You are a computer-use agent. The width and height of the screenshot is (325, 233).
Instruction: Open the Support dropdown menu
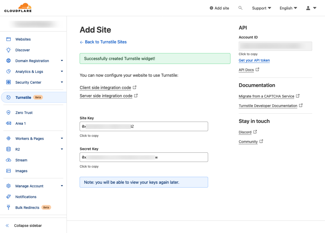point(261,8)
